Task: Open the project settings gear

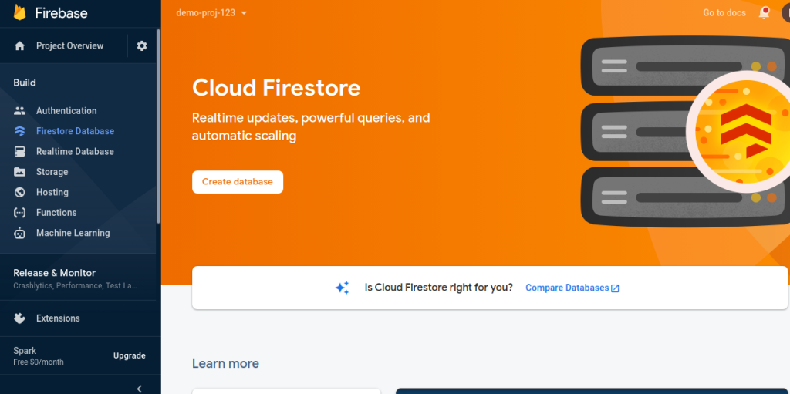Action: pos(142,45)
